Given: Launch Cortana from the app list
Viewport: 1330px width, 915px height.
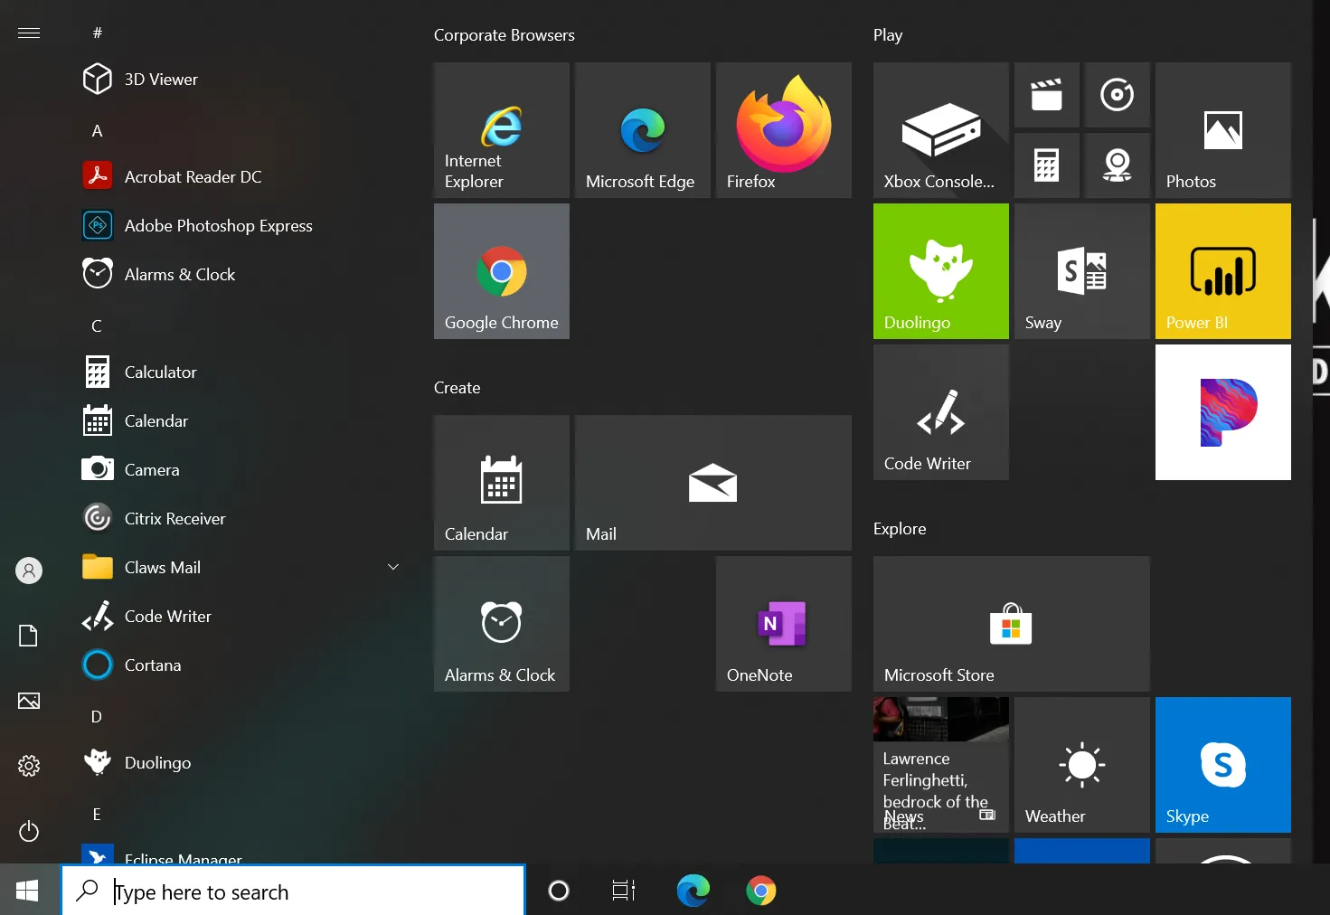Looking at the screenshot, I should click(240, 665).
